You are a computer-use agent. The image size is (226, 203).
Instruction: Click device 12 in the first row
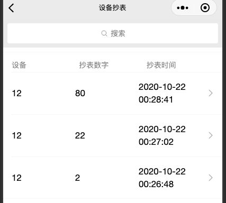click(x=17, y=93)
